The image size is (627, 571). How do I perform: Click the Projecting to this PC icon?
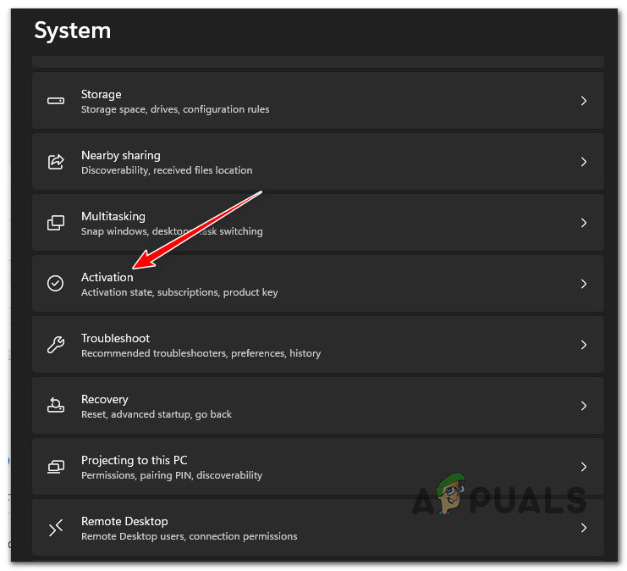tap(56, 467)
